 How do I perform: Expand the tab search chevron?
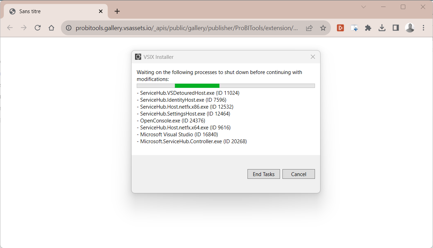363,7
